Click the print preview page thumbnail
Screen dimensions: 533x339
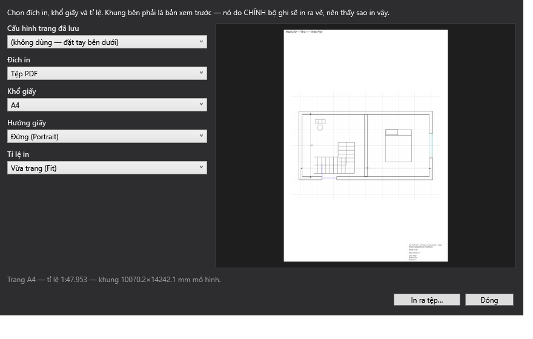pos(366,146)
